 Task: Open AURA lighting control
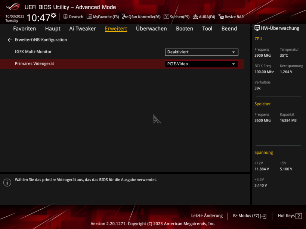pyautogui.click(x=204, y=16)
